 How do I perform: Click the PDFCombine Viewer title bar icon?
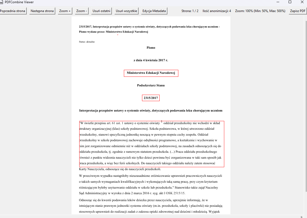point(1,2)
